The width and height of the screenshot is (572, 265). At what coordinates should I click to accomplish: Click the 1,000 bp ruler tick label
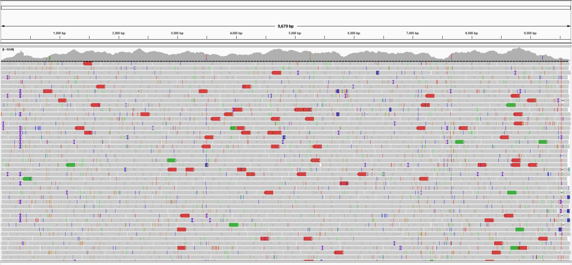click(59, 33)
